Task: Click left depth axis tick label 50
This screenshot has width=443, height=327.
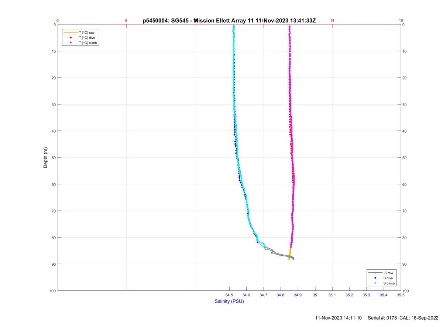Action: click(54, 158)
